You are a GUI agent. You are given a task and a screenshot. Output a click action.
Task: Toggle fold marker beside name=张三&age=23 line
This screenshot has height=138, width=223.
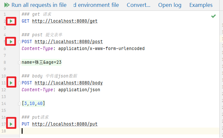coord(20,62)
